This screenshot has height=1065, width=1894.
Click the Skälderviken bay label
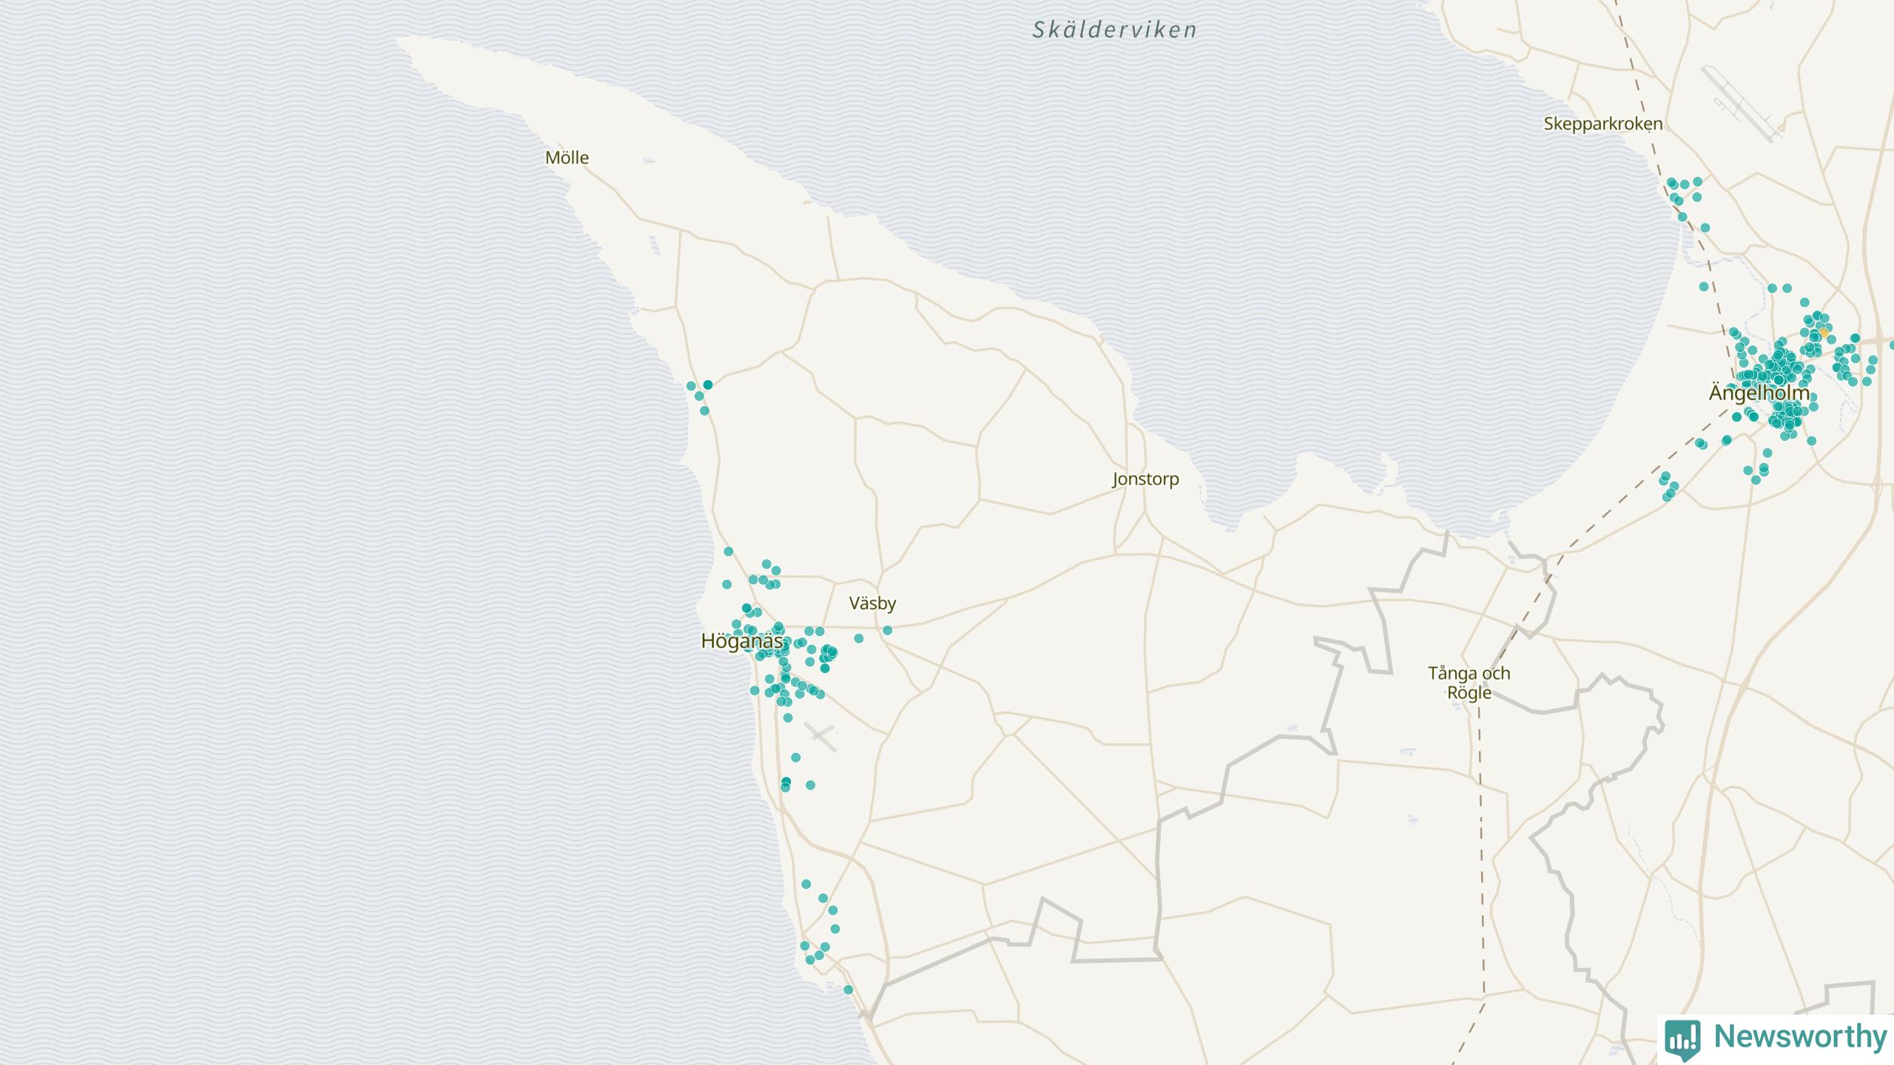tap(1114, 30)
